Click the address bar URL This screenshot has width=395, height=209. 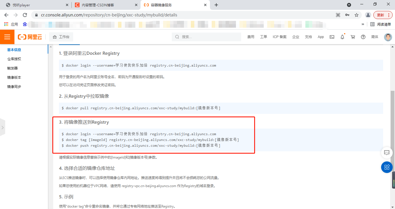[x=109, y=15]
